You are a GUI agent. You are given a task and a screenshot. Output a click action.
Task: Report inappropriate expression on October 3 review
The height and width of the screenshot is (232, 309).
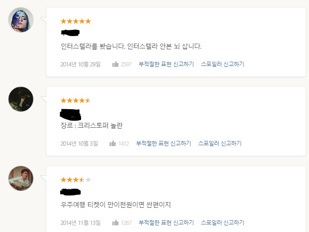point(164,143)
